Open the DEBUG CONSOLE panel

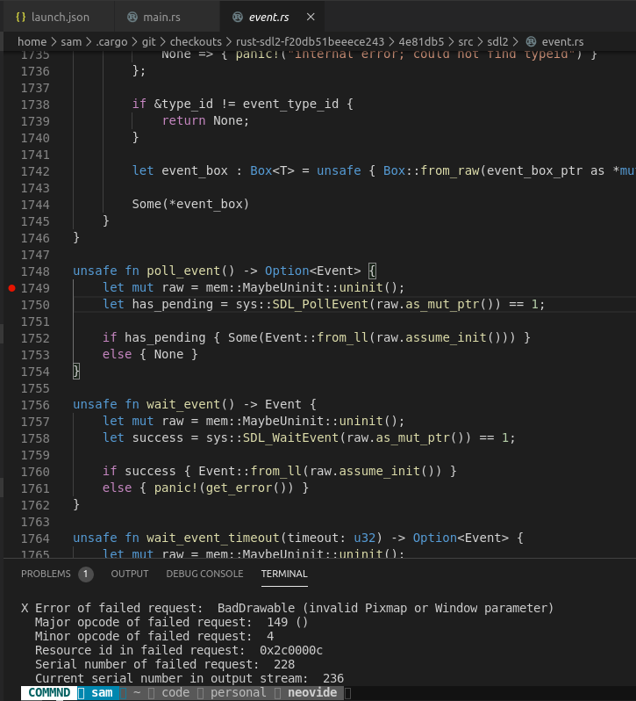[204, 574]
